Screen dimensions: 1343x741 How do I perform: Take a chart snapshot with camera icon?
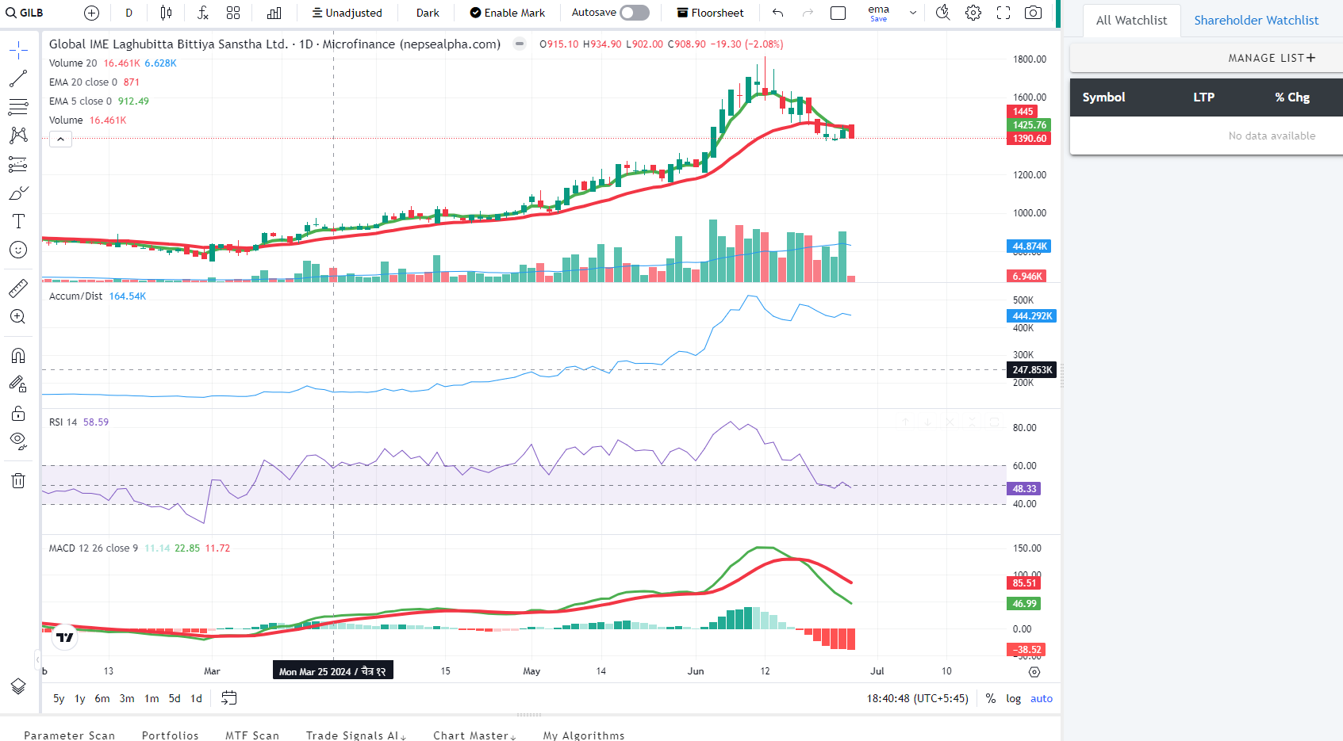pyautogui.click(x=1033, y=13)
